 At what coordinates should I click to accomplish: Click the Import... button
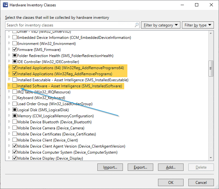pyautogui.click(x=110, y=167)
